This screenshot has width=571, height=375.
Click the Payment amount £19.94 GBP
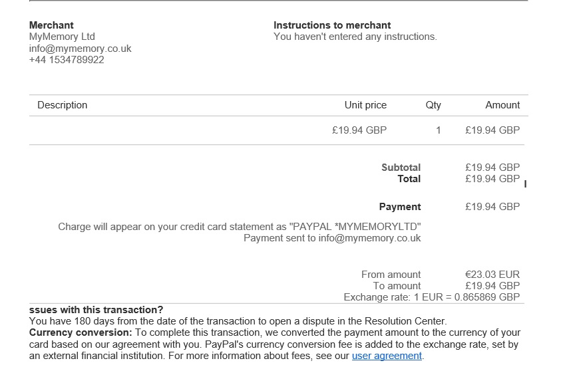[492, 207]
